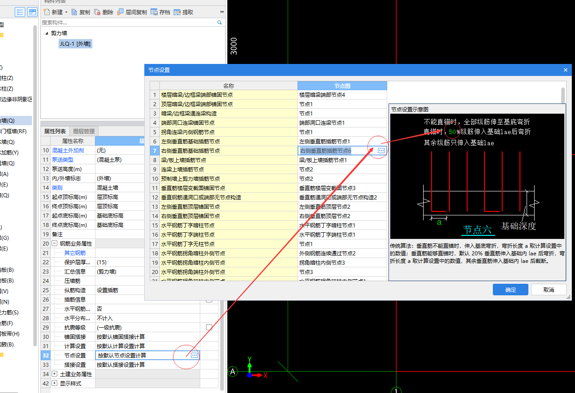
Task: Select row 预制墙上剪力墙插筋节点
Action: (229, 179)
